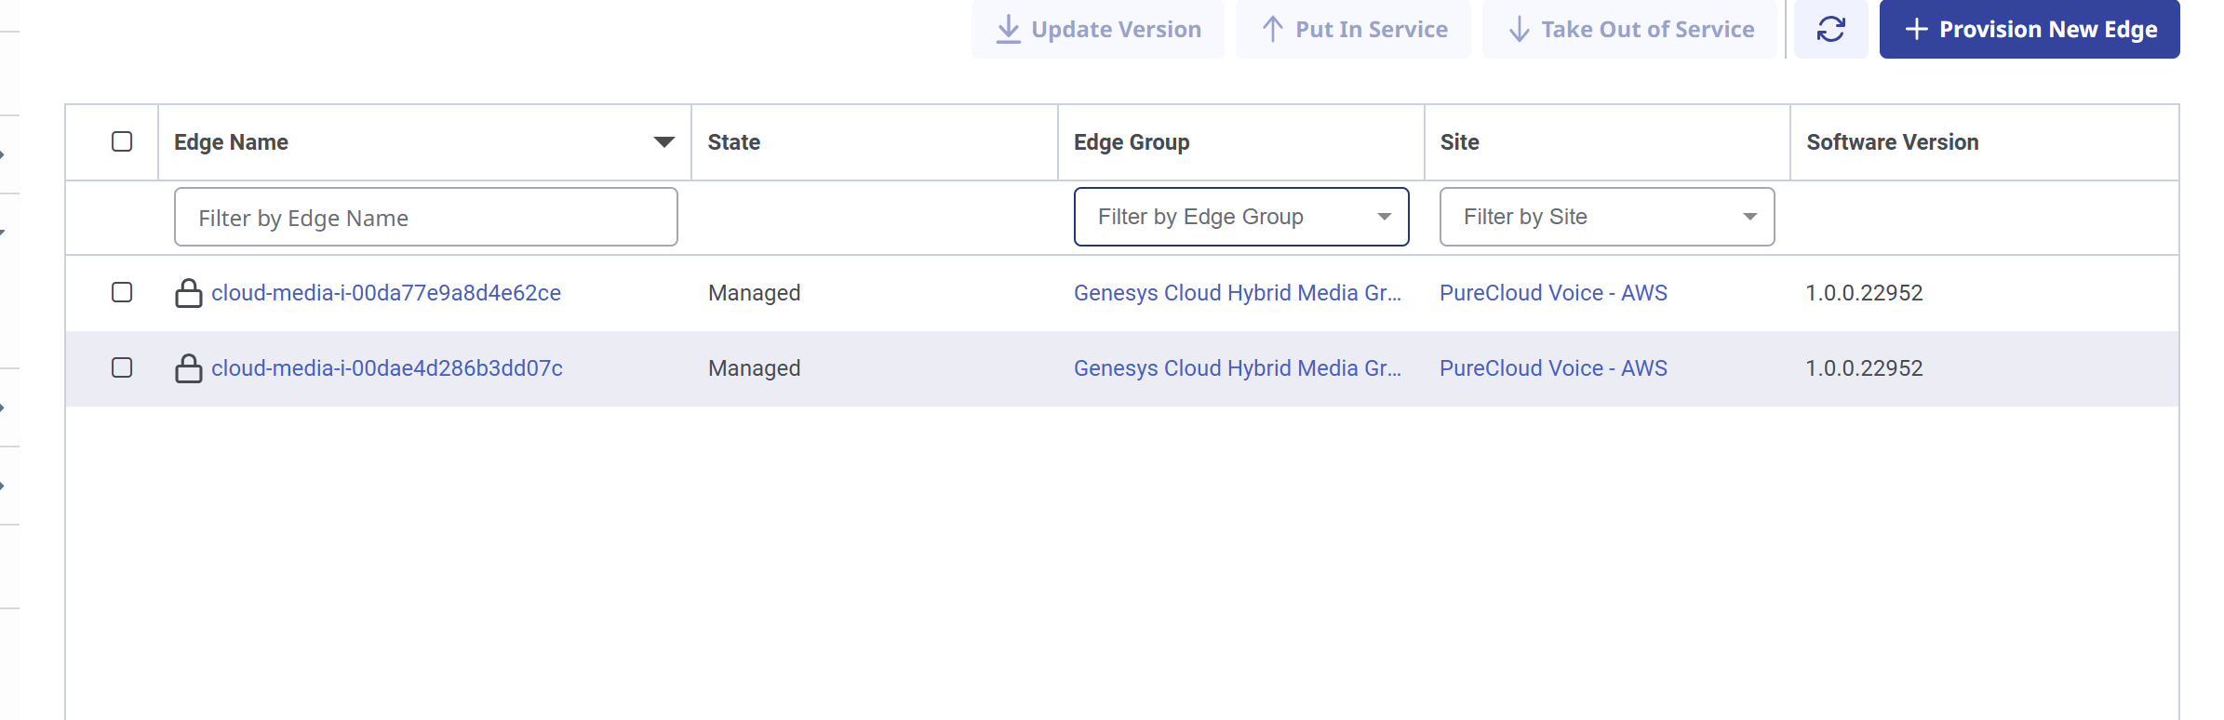Click the Software Version column header
The height and width of the screenshot is (720, 2224).
[1892, 142]
